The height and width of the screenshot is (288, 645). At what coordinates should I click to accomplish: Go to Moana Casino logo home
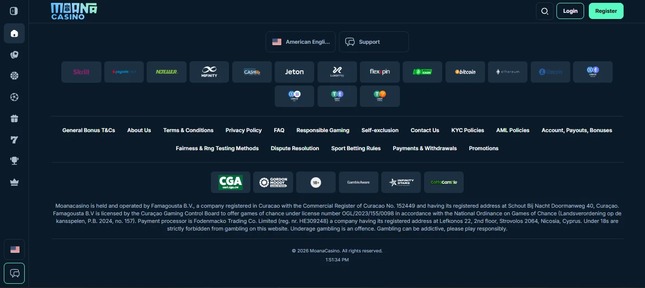click(x=74, y=11)
